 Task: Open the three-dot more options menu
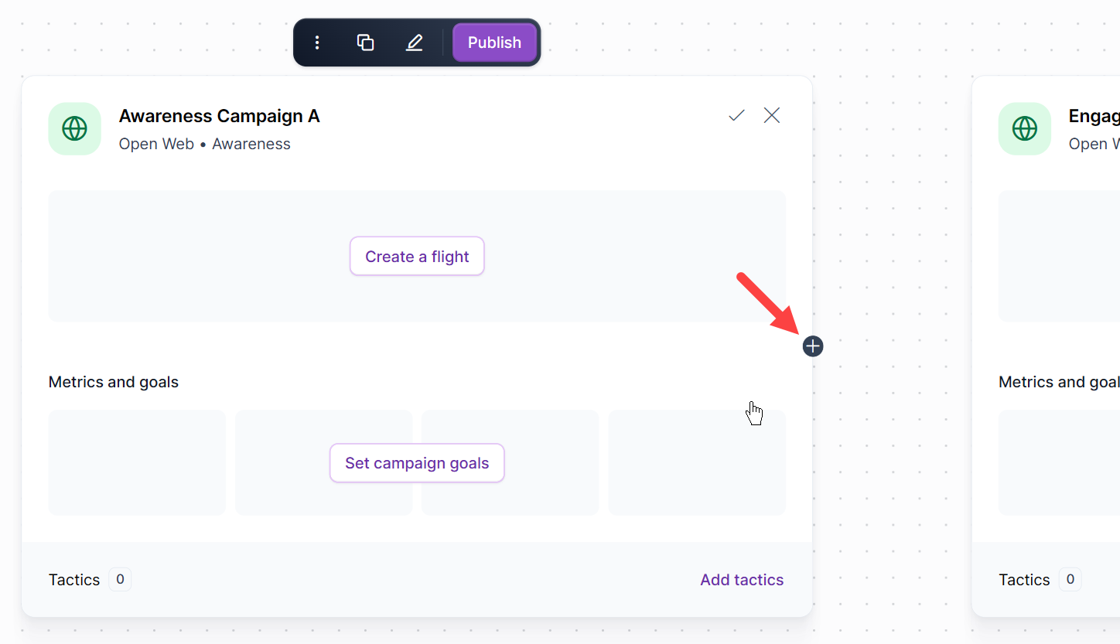pyautogui.click(x=317, y=43)
